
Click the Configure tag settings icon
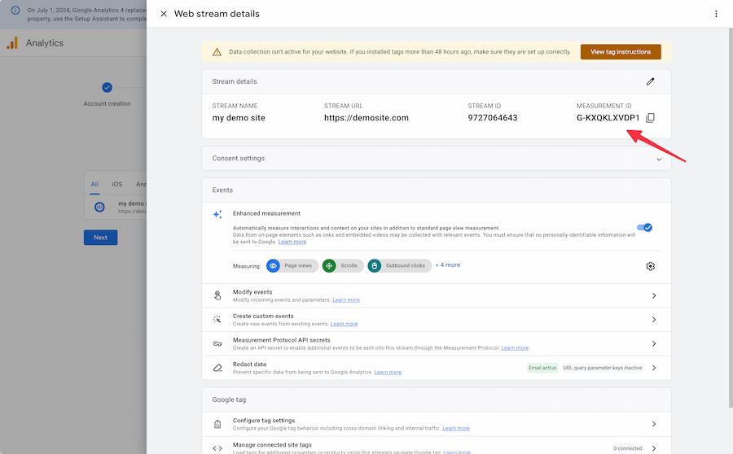coord(217,424)
